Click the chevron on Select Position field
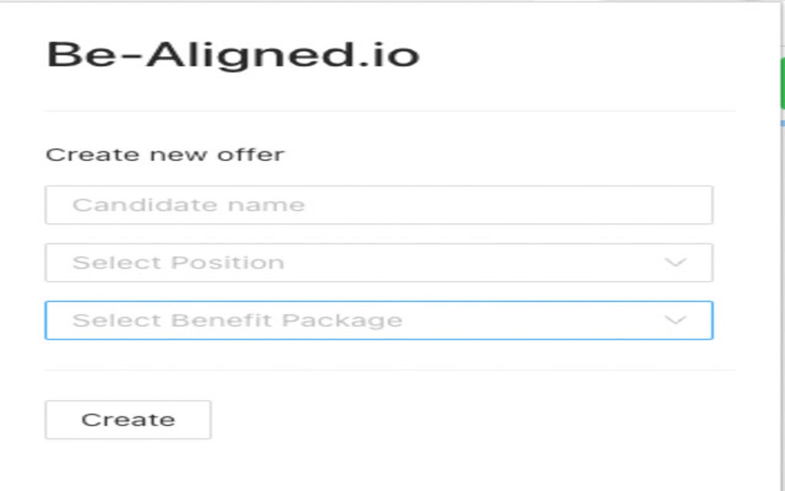 coord(675,262)
